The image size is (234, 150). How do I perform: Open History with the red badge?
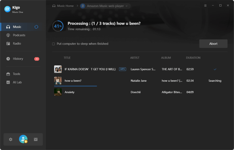(18, 59)
